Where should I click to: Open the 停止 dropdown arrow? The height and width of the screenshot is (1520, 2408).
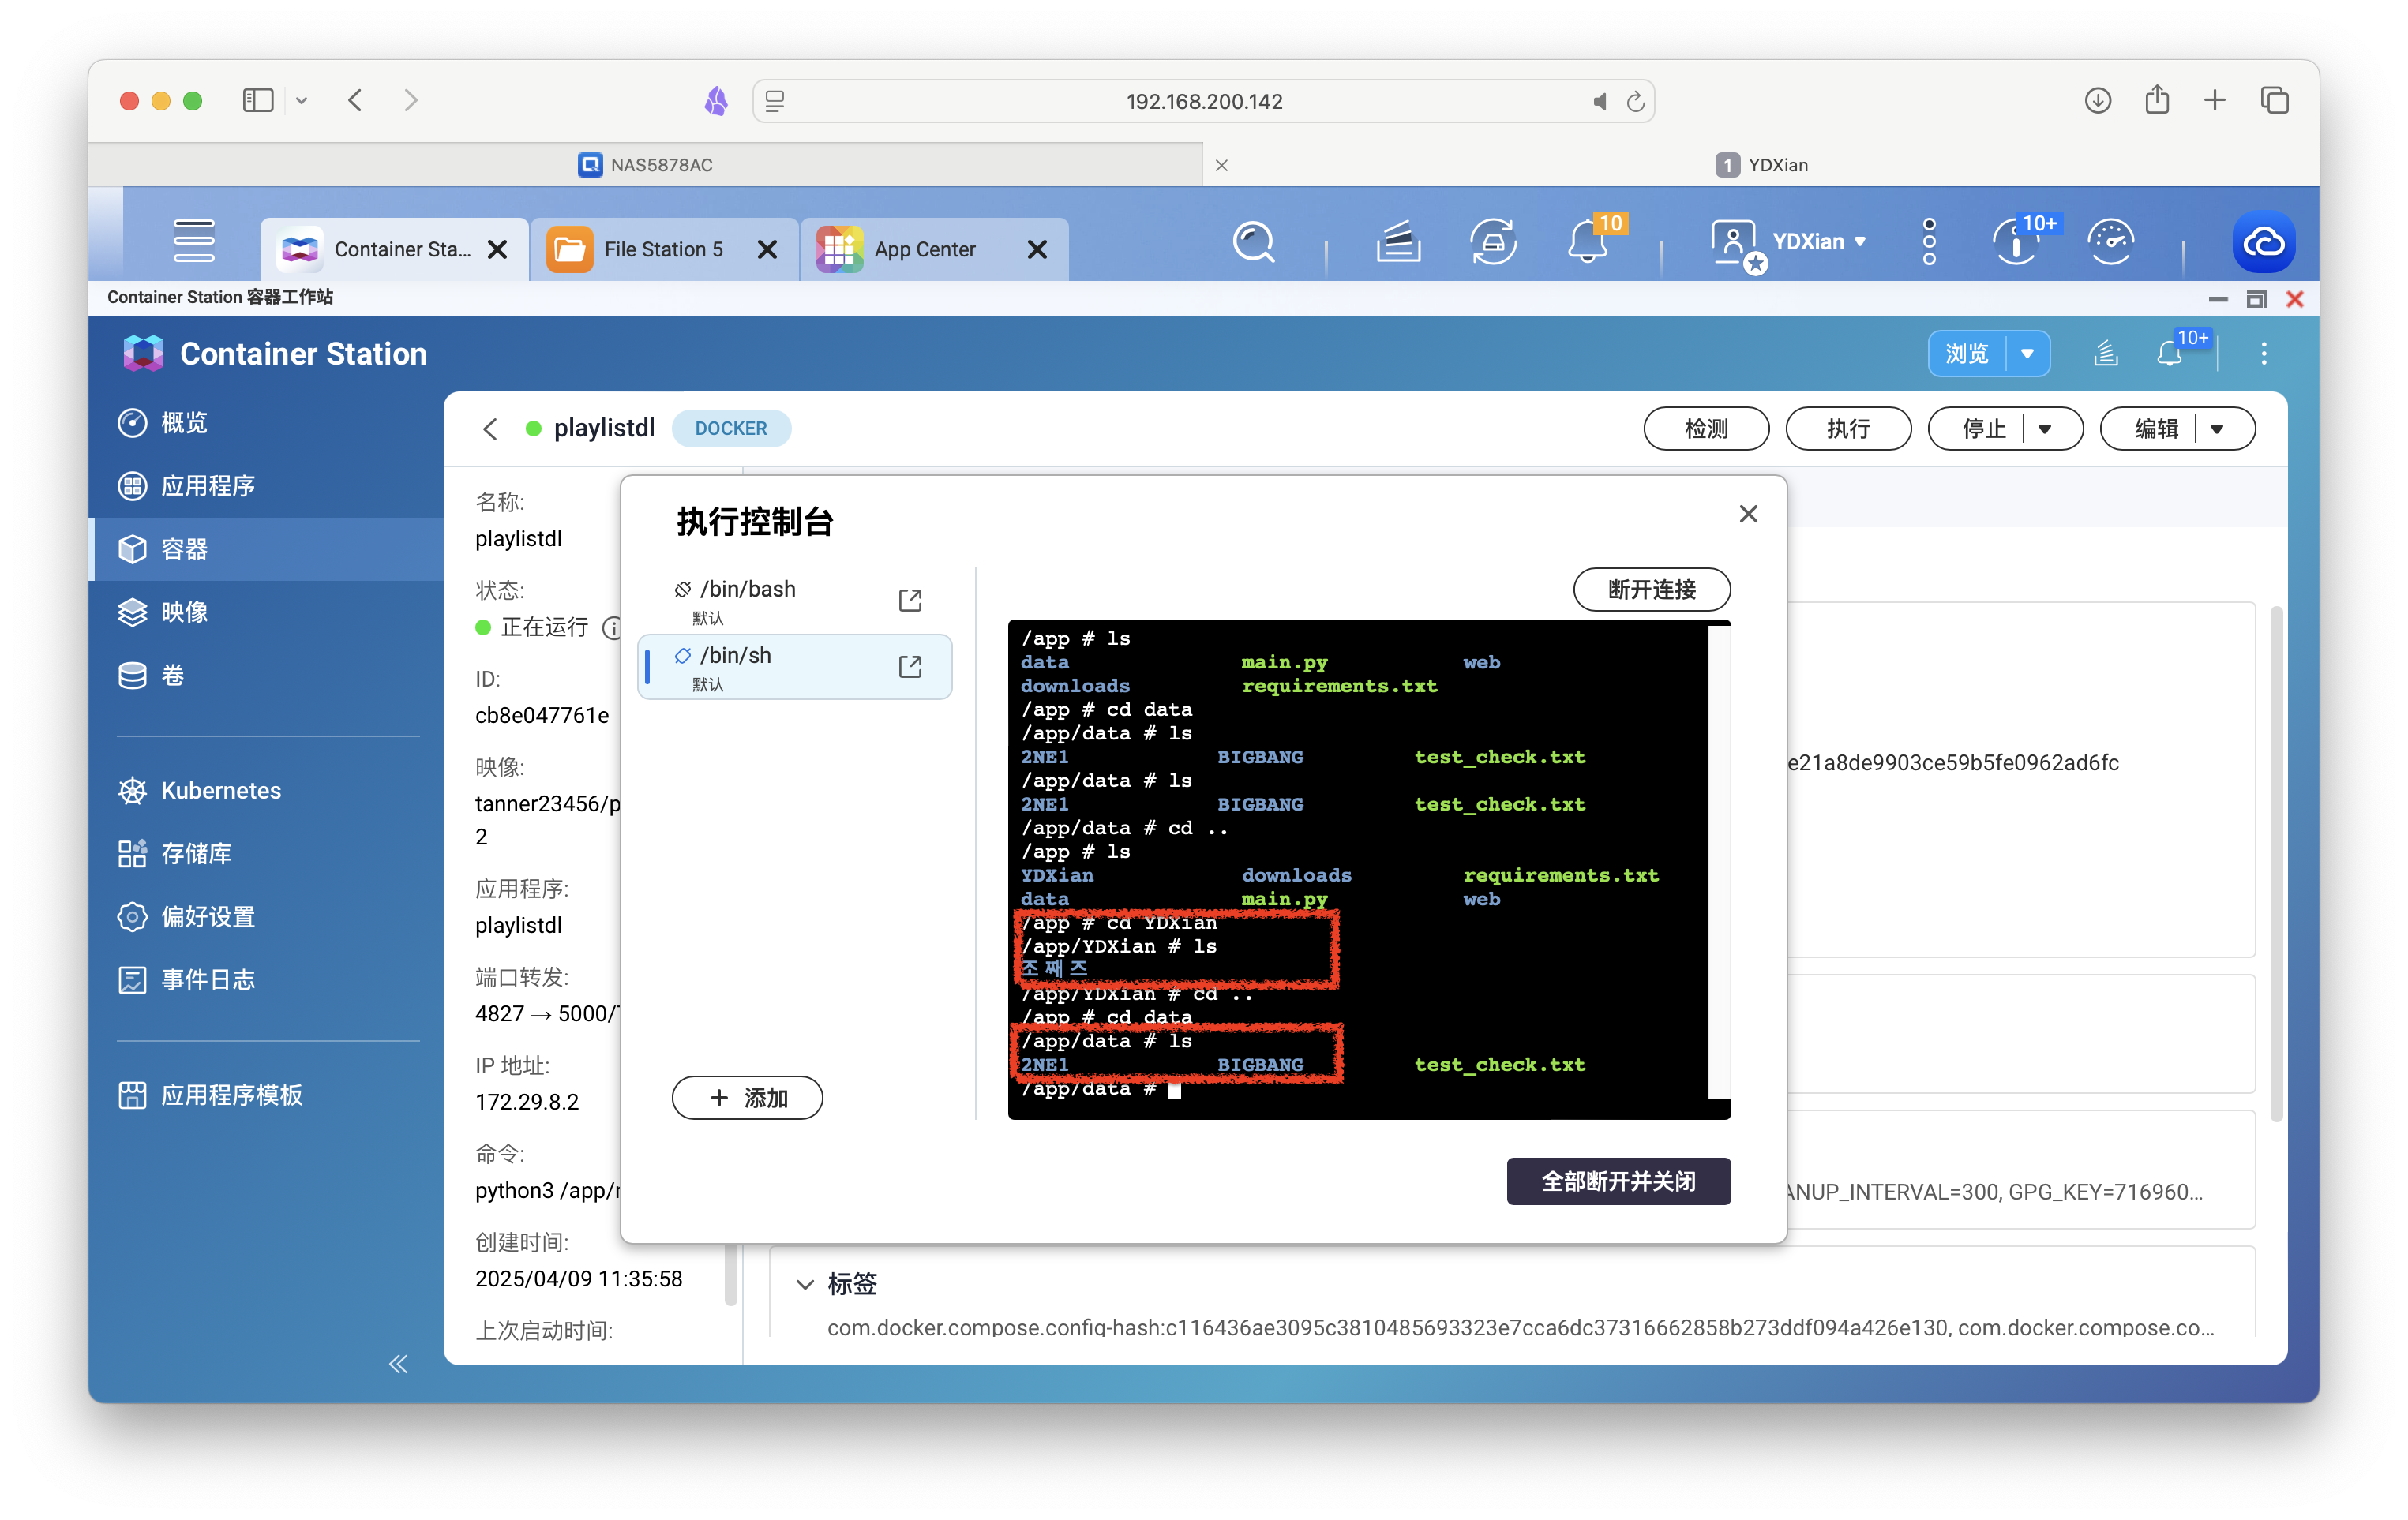point(2045,429)
